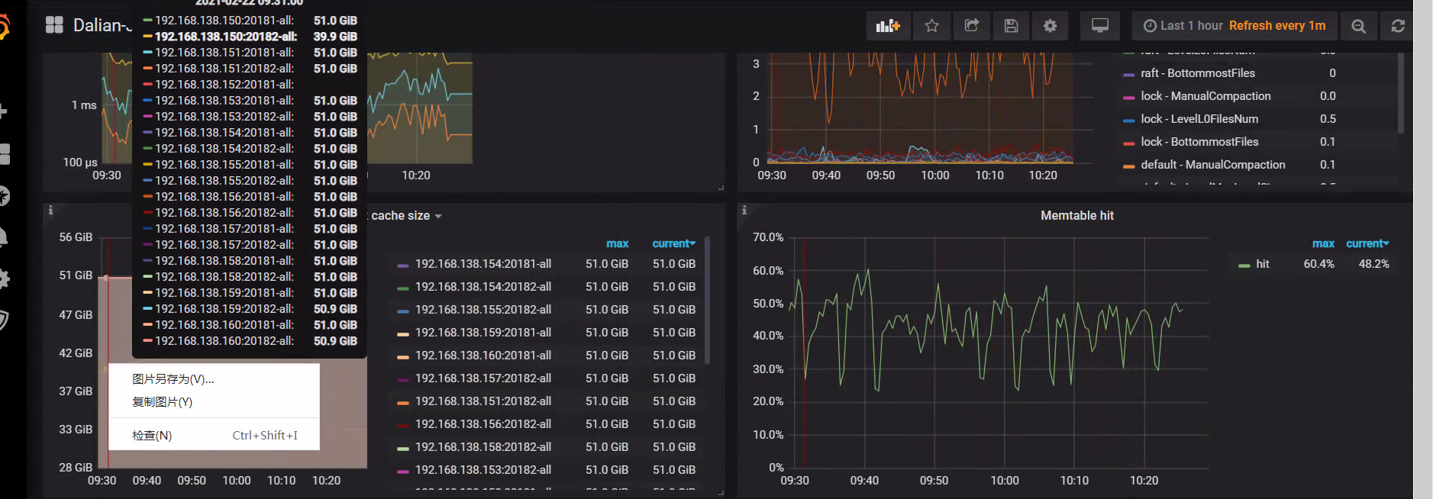Screen dimensions: 1433x499
Task: Toggle the hit series in Memtable legend
Action: click(1262, 264)
